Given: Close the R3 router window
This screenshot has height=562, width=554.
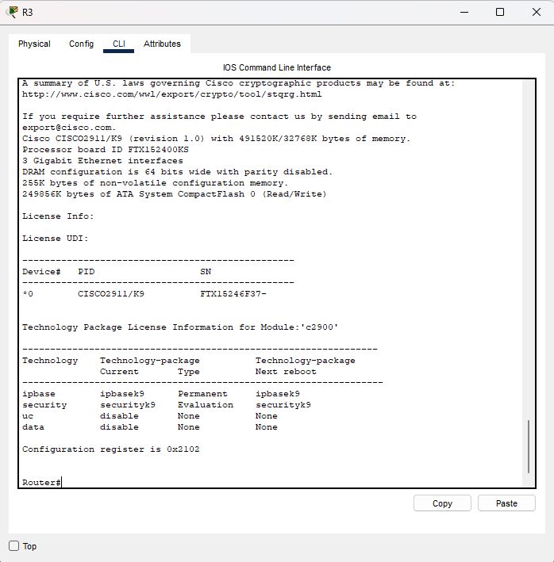Looking at the screenshot, I should [535, 12].
